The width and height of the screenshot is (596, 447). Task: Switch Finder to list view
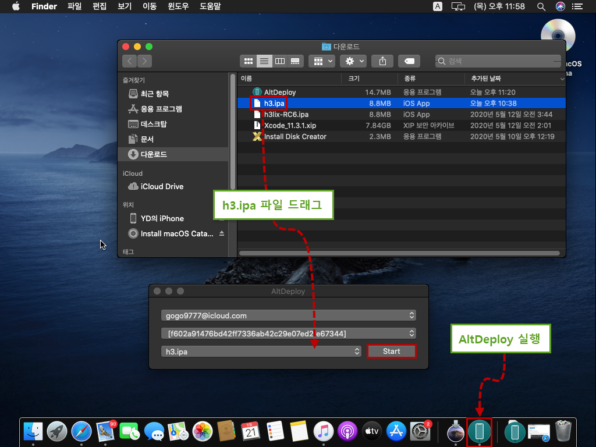pos(264,61)
